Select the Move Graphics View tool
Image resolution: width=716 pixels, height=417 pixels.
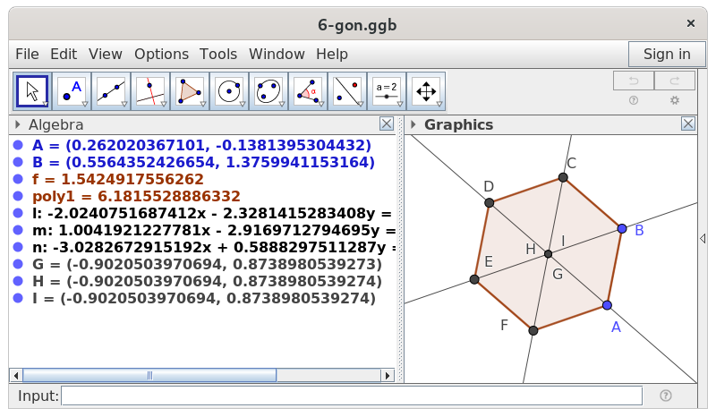pyautogui.click(x=426, y=91)
